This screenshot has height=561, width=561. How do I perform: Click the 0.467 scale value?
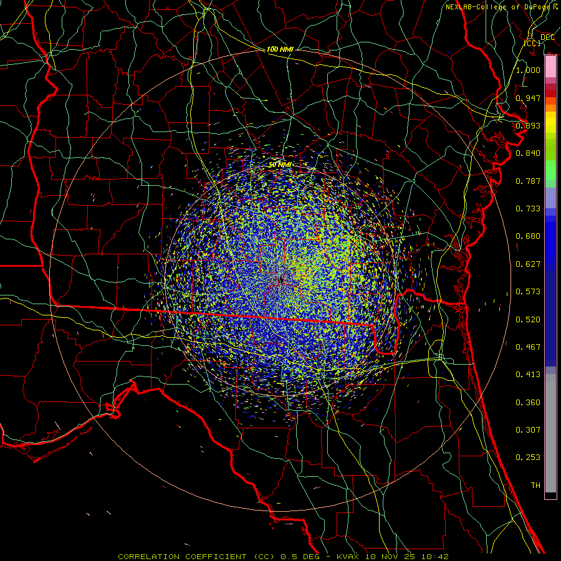pos(528,347)
